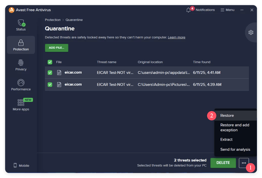The image size is (262, 178).
Task: Click the Mobile icon at bottom left
Action: 21,165
